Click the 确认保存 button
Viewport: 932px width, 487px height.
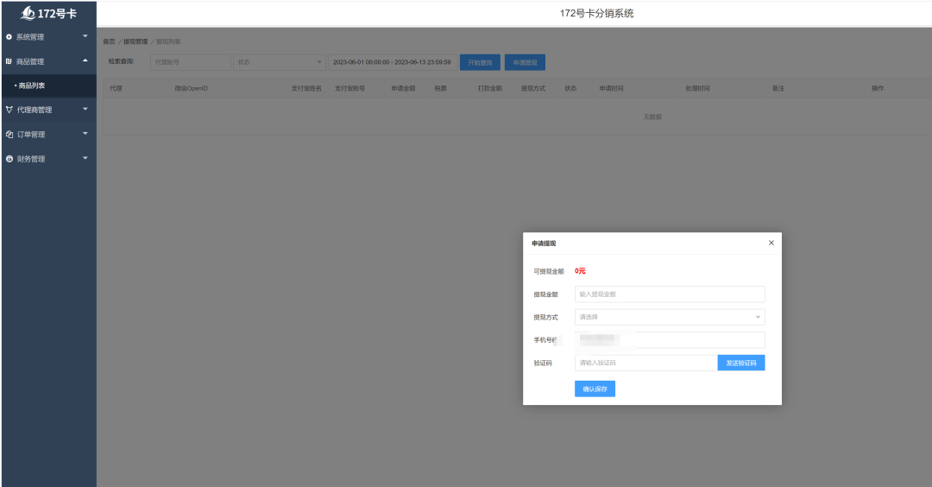tap(595, 389)
